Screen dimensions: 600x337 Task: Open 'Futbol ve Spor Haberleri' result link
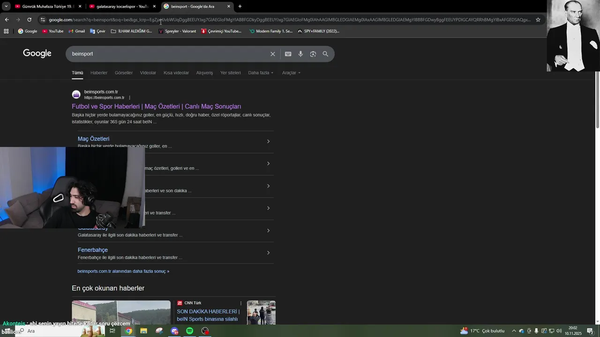coord(157,107)
